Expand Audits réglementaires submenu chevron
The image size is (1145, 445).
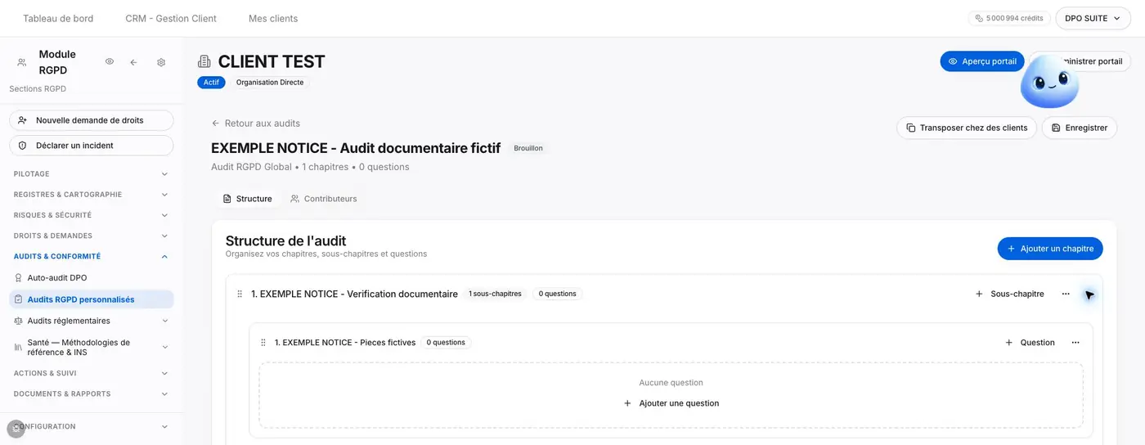coord(164,321)
